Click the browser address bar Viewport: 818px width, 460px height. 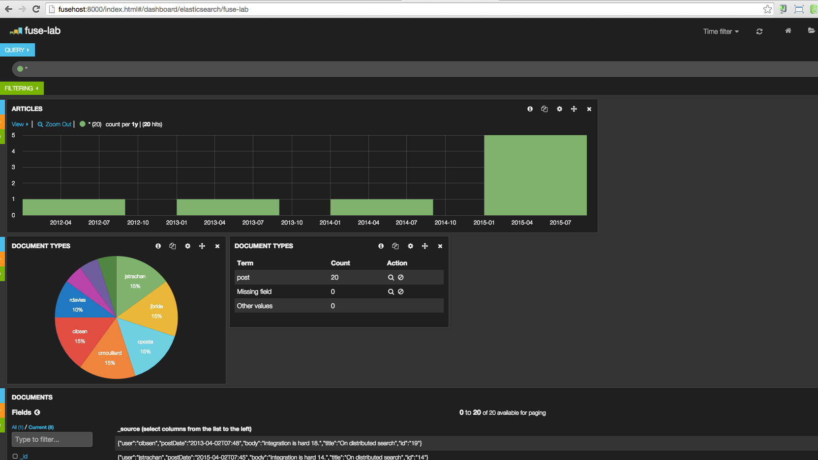[x=408, y=9]
